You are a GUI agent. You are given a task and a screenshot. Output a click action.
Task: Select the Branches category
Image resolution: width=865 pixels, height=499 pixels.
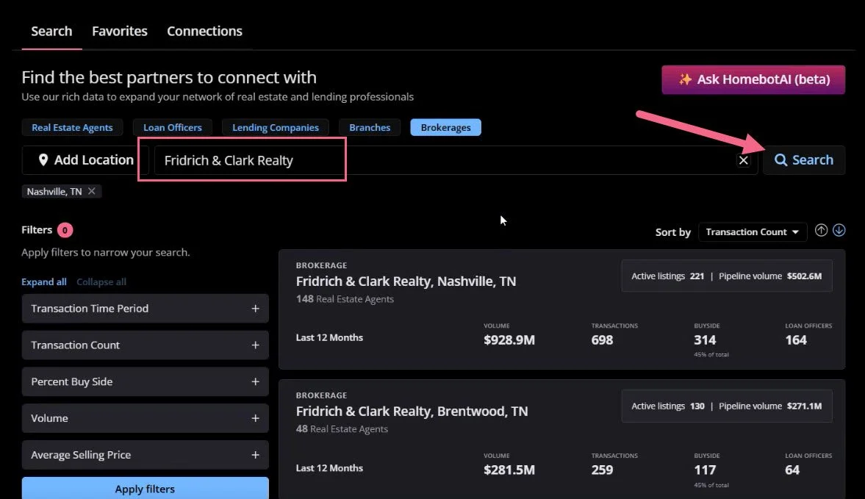coord(370,127)
